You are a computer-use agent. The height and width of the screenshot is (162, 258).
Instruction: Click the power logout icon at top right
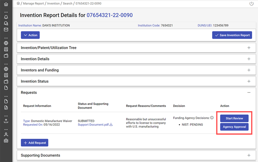251,3
